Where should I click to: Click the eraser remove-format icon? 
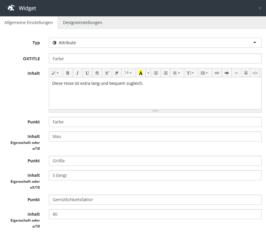116,73
